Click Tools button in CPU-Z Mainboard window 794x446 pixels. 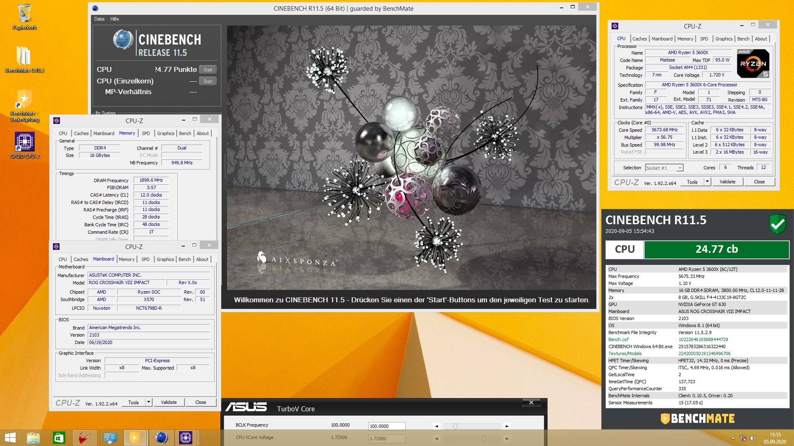pyautogui.click(x=134, y=402)
